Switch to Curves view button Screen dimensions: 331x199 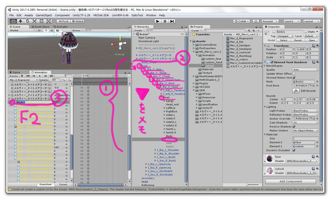tap(63, 184)
